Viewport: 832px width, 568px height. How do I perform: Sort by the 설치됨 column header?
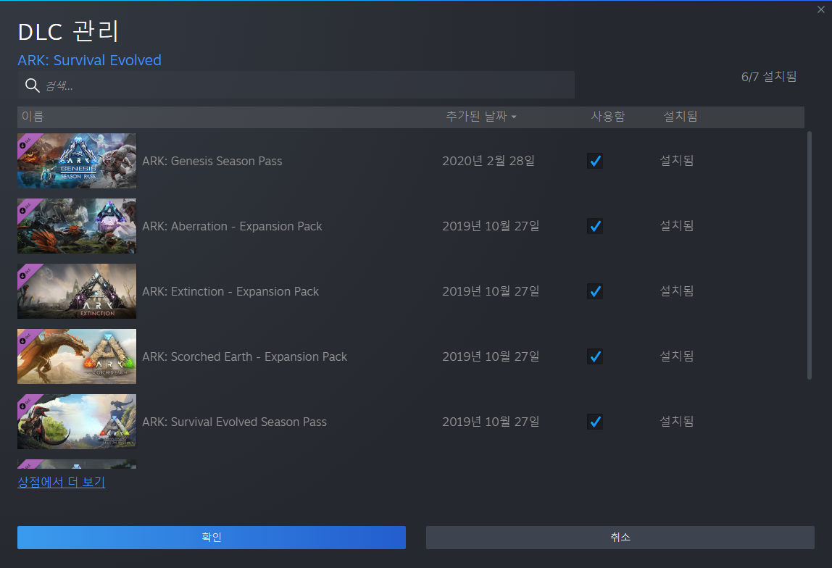tap(681, 116)
